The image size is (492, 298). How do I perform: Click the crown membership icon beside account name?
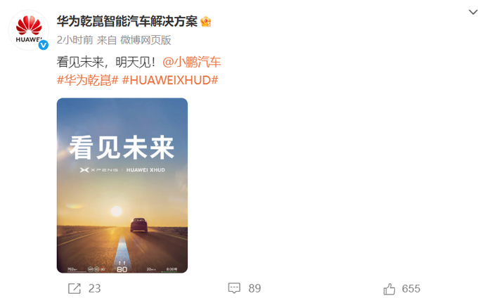205,22
